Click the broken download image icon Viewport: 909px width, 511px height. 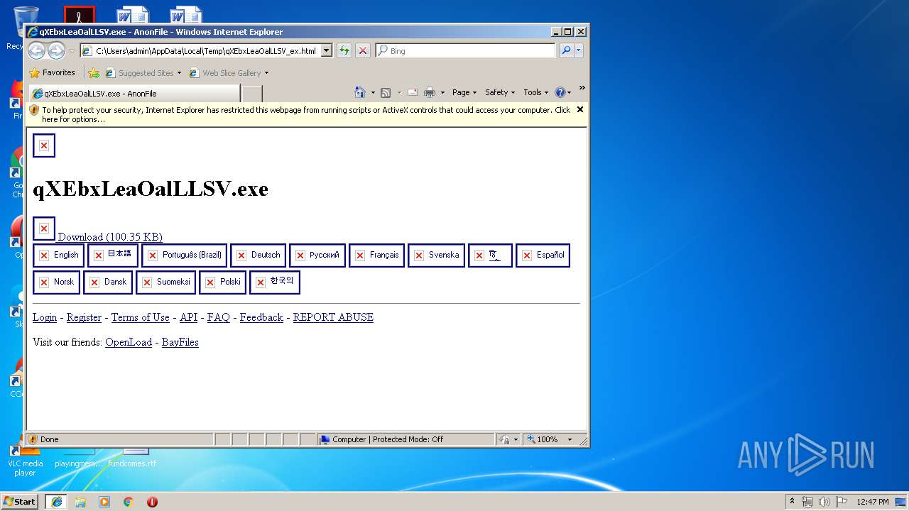44,229
